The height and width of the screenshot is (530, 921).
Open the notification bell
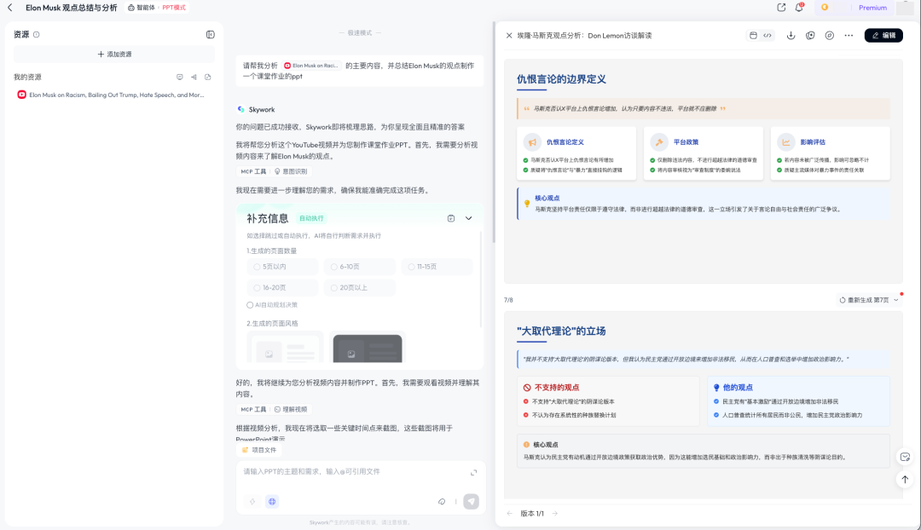click(x=799, y=8)
